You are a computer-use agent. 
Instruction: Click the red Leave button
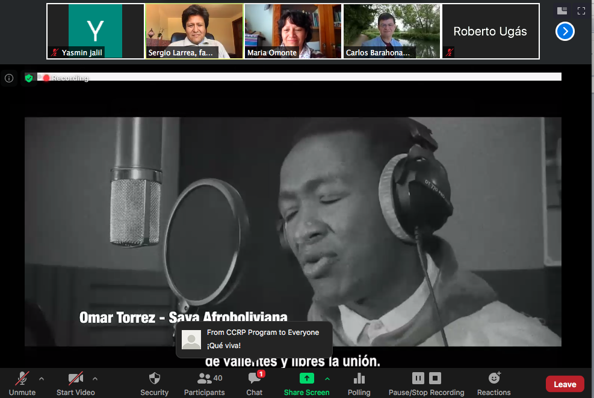(x=565, y=384)
